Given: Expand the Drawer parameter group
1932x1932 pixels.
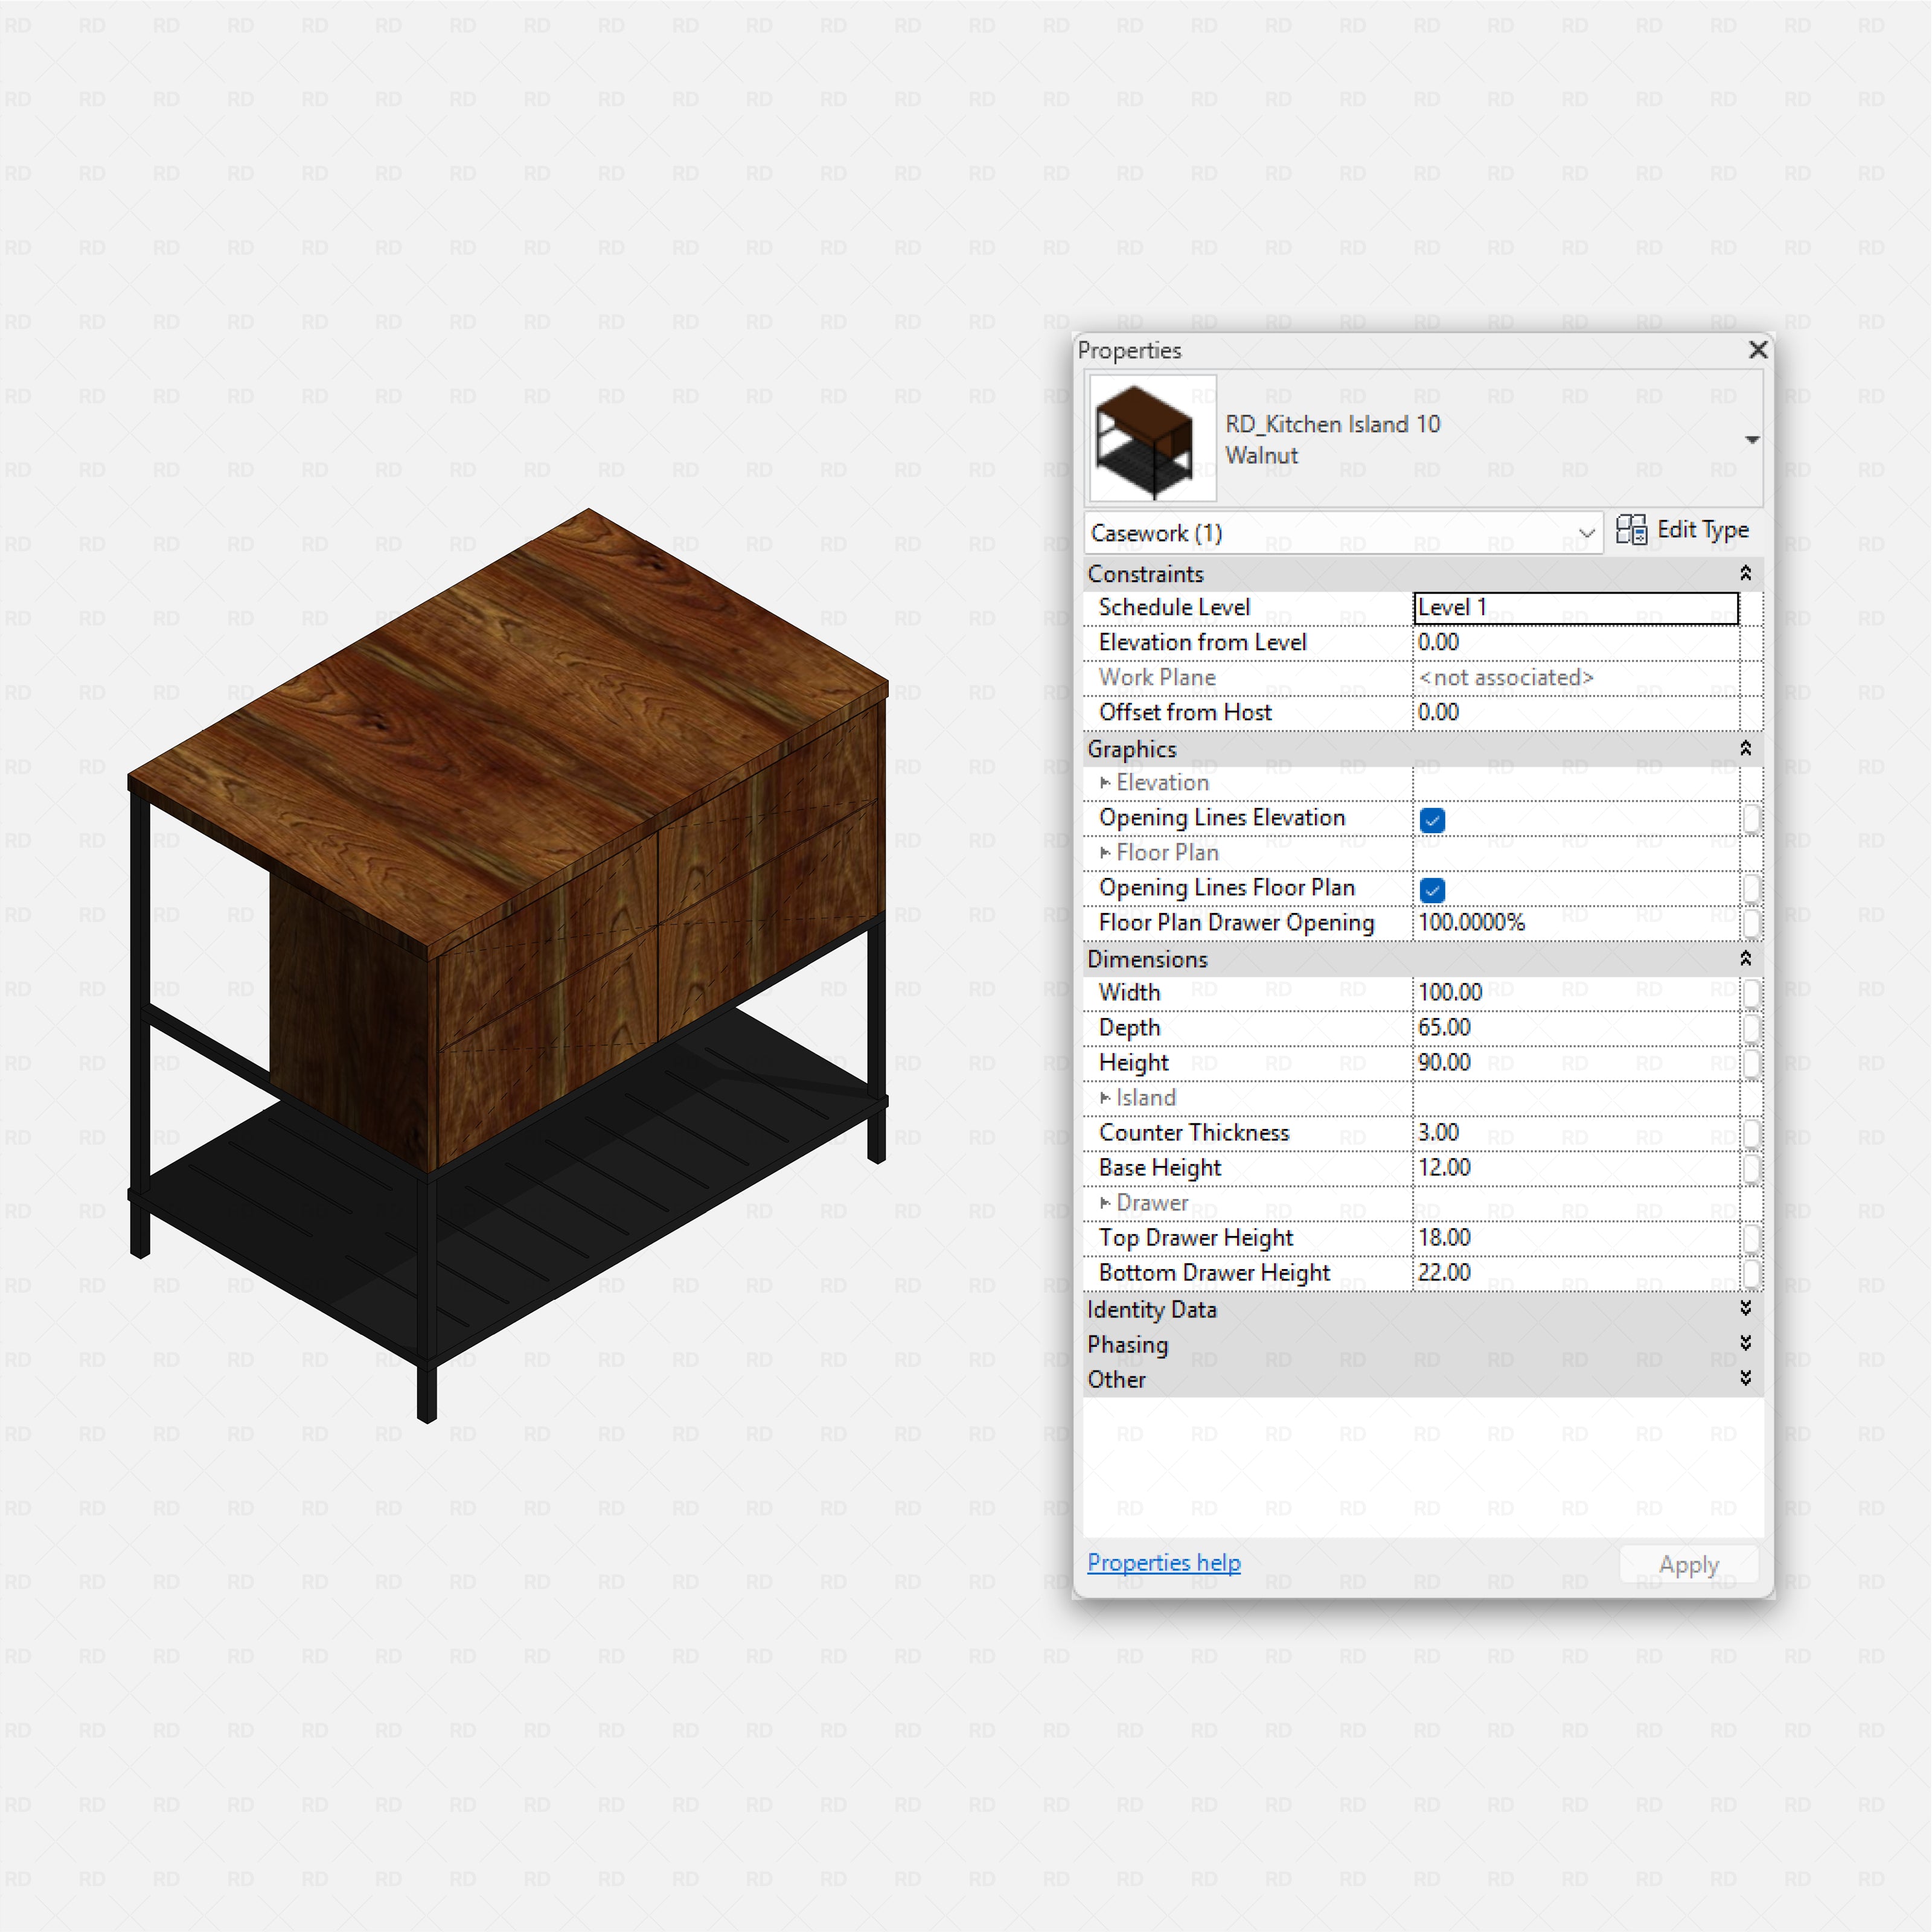Looking at the screenshot, I should [x=1105, y=1203].
